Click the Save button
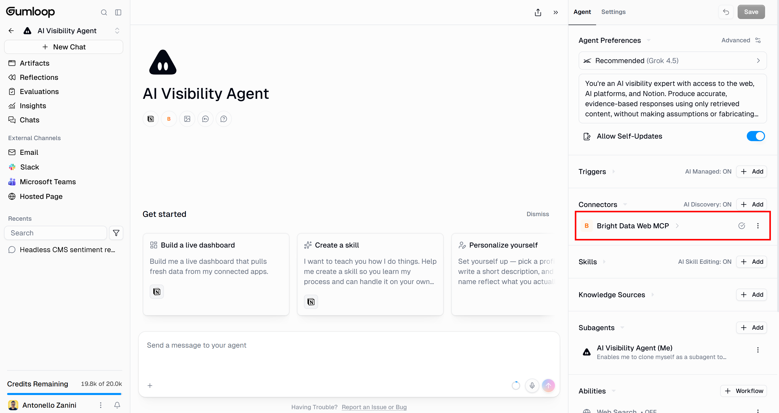779x413 pixels. coord(751,12)
